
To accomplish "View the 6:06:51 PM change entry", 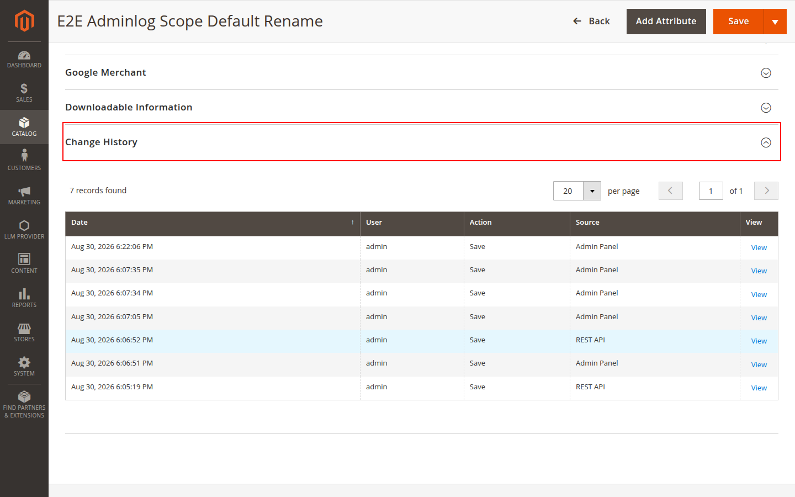I will [759, 364].
